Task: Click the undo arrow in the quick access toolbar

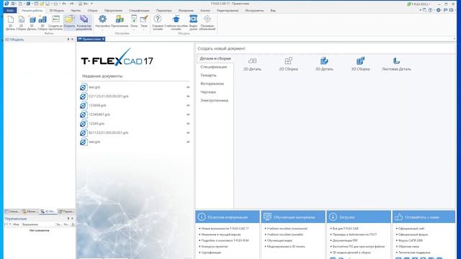Action: point(64,4)
